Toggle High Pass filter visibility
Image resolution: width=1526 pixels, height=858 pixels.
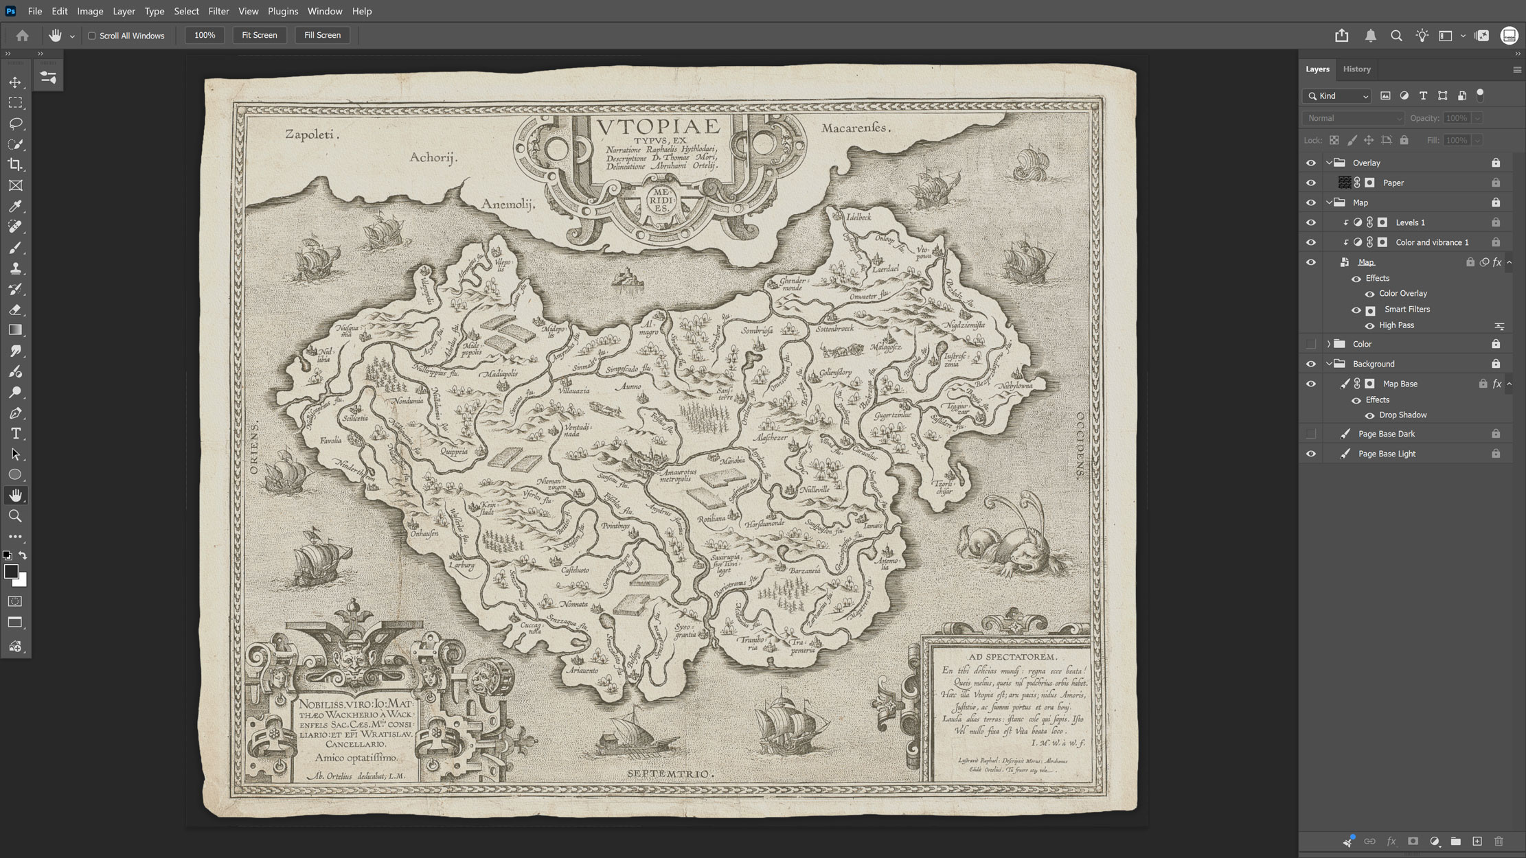pyautogui.click(x=1369, y=326)
